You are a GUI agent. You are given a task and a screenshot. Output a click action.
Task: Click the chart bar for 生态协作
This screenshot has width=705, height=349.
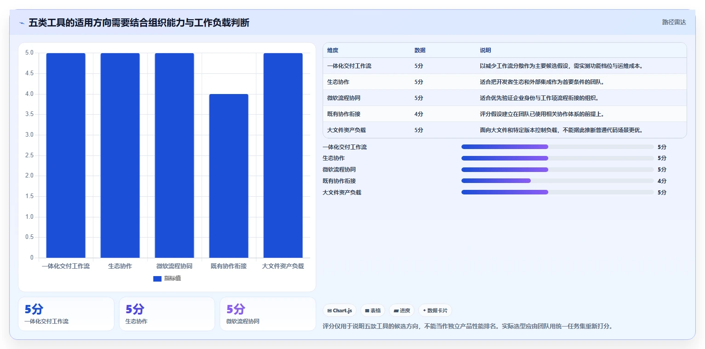tap(120, 155)
